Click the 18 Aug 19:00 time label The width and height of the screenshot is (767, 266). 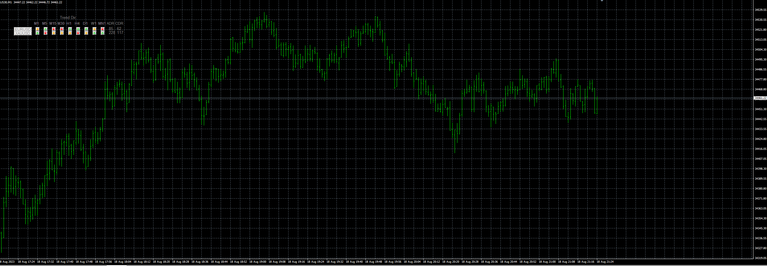[258, 262]
